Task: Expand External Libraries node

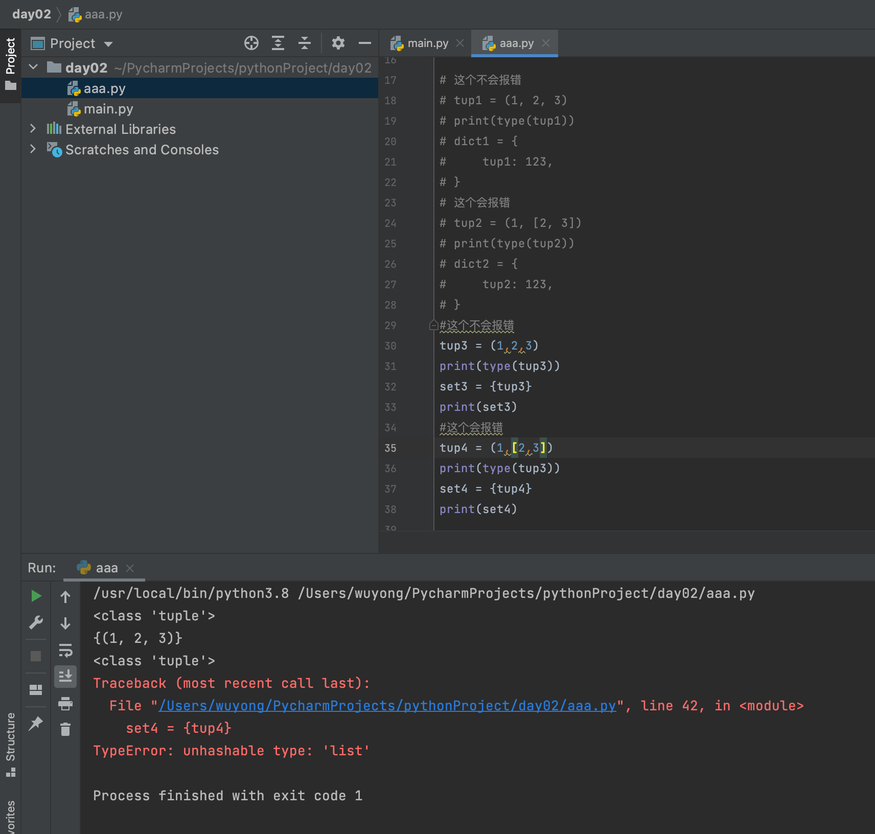Action: pyautogui.click(x=33, y=129)
